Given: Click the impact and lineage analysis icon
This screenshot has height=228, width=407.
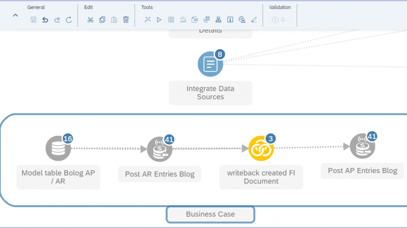Looking at the screenshot, I should [242, 19].
